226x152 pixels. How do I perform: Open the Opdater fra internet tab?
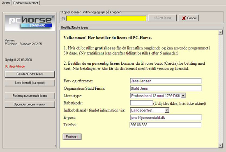tap(25, 3)
